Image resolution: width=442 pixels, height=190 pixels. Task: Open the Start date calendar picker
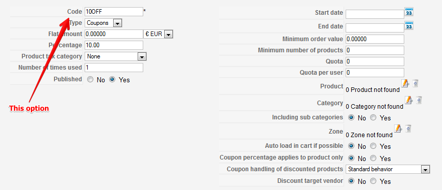coord(409,12)
